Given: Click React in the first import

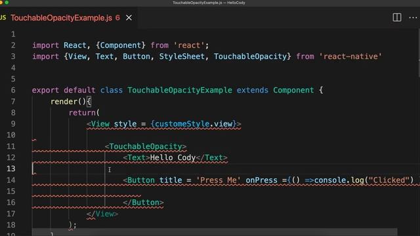Looking at the screenshot, I should (75, 45).
